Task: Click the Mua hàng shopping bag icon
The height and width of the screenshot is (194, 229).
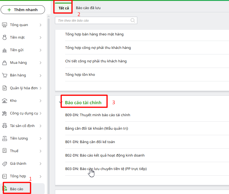Action: coord(5,63)
